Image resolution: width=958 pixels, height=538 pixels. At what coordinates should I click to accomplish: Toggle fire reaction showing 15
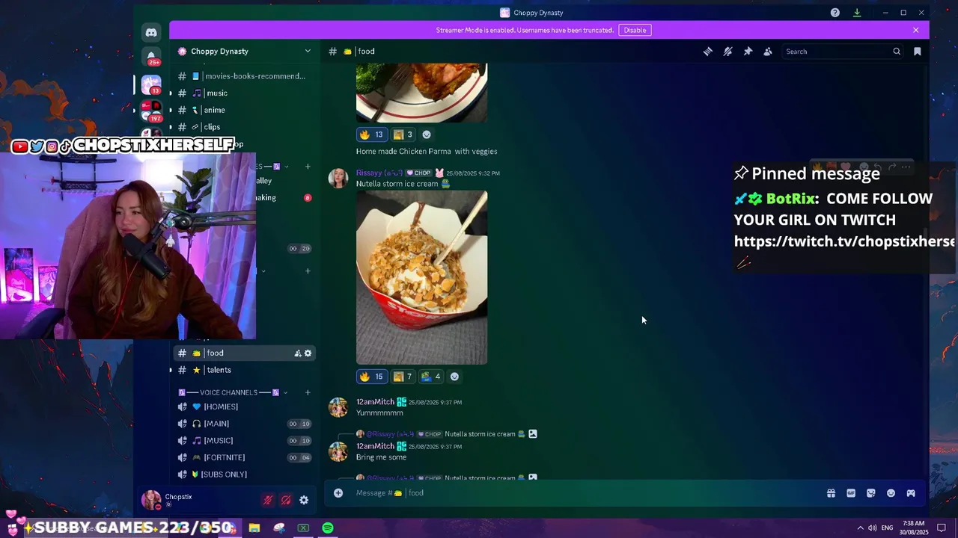tap(371, 377)
